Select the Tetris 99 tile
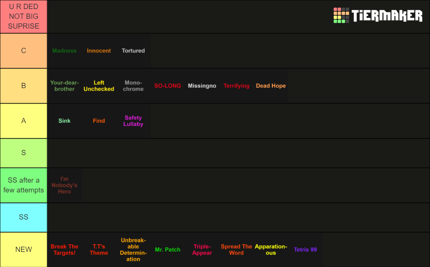 [305, 249]
